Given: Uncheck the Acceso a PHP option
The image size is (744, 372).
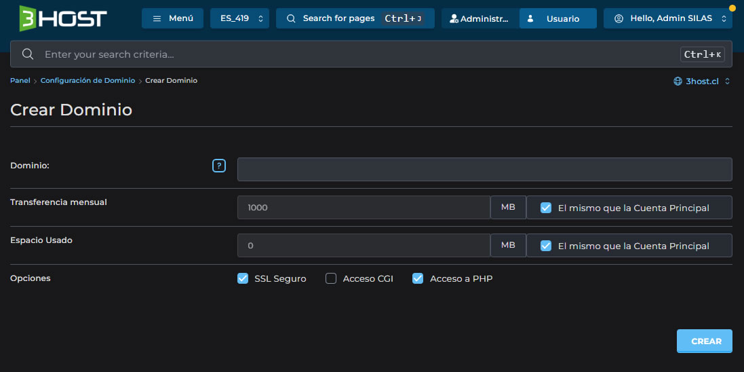Looking at the screenshot, I should point(418,278).
